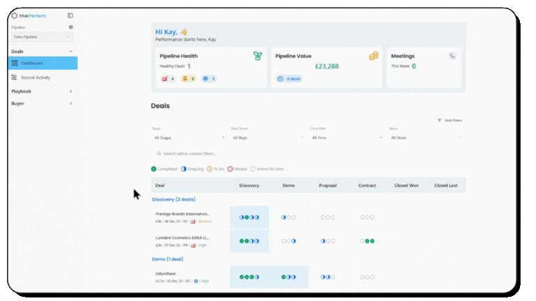Click Prestige Brands Contract progress circles
This screenshot has width=536, height=301.
(x=367, y=217)
